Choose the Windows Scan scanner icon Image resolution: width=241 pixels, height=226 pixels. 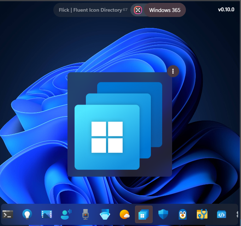point(105,214)
